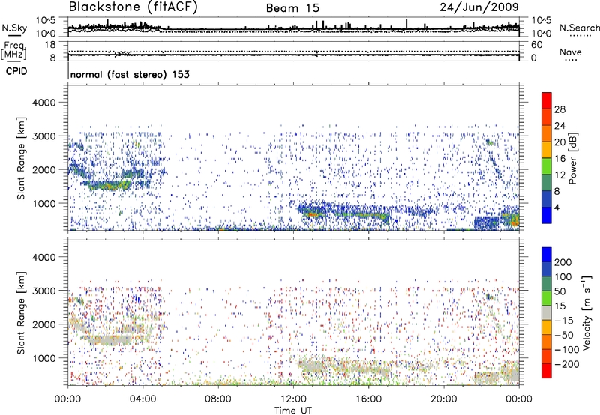Click the '04:00' time tick label

pos(143,399)
